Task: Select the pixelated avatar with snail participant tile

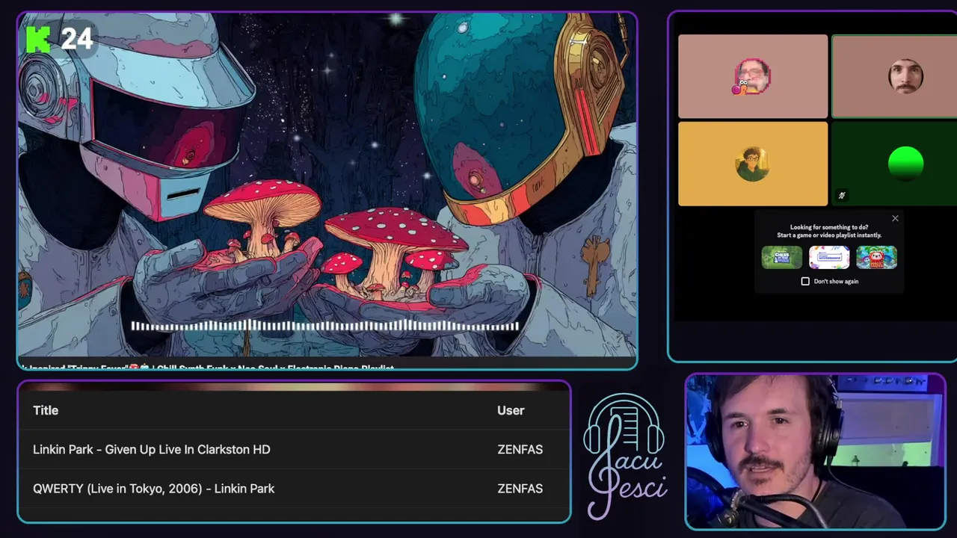Action: tap(753, 76)
